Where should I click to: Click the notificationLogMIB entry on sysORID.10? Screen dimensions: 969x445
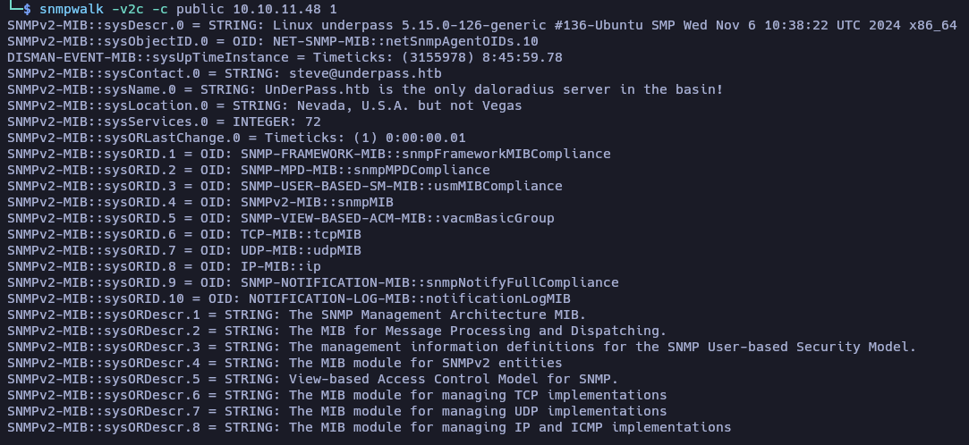pos(410,298)
